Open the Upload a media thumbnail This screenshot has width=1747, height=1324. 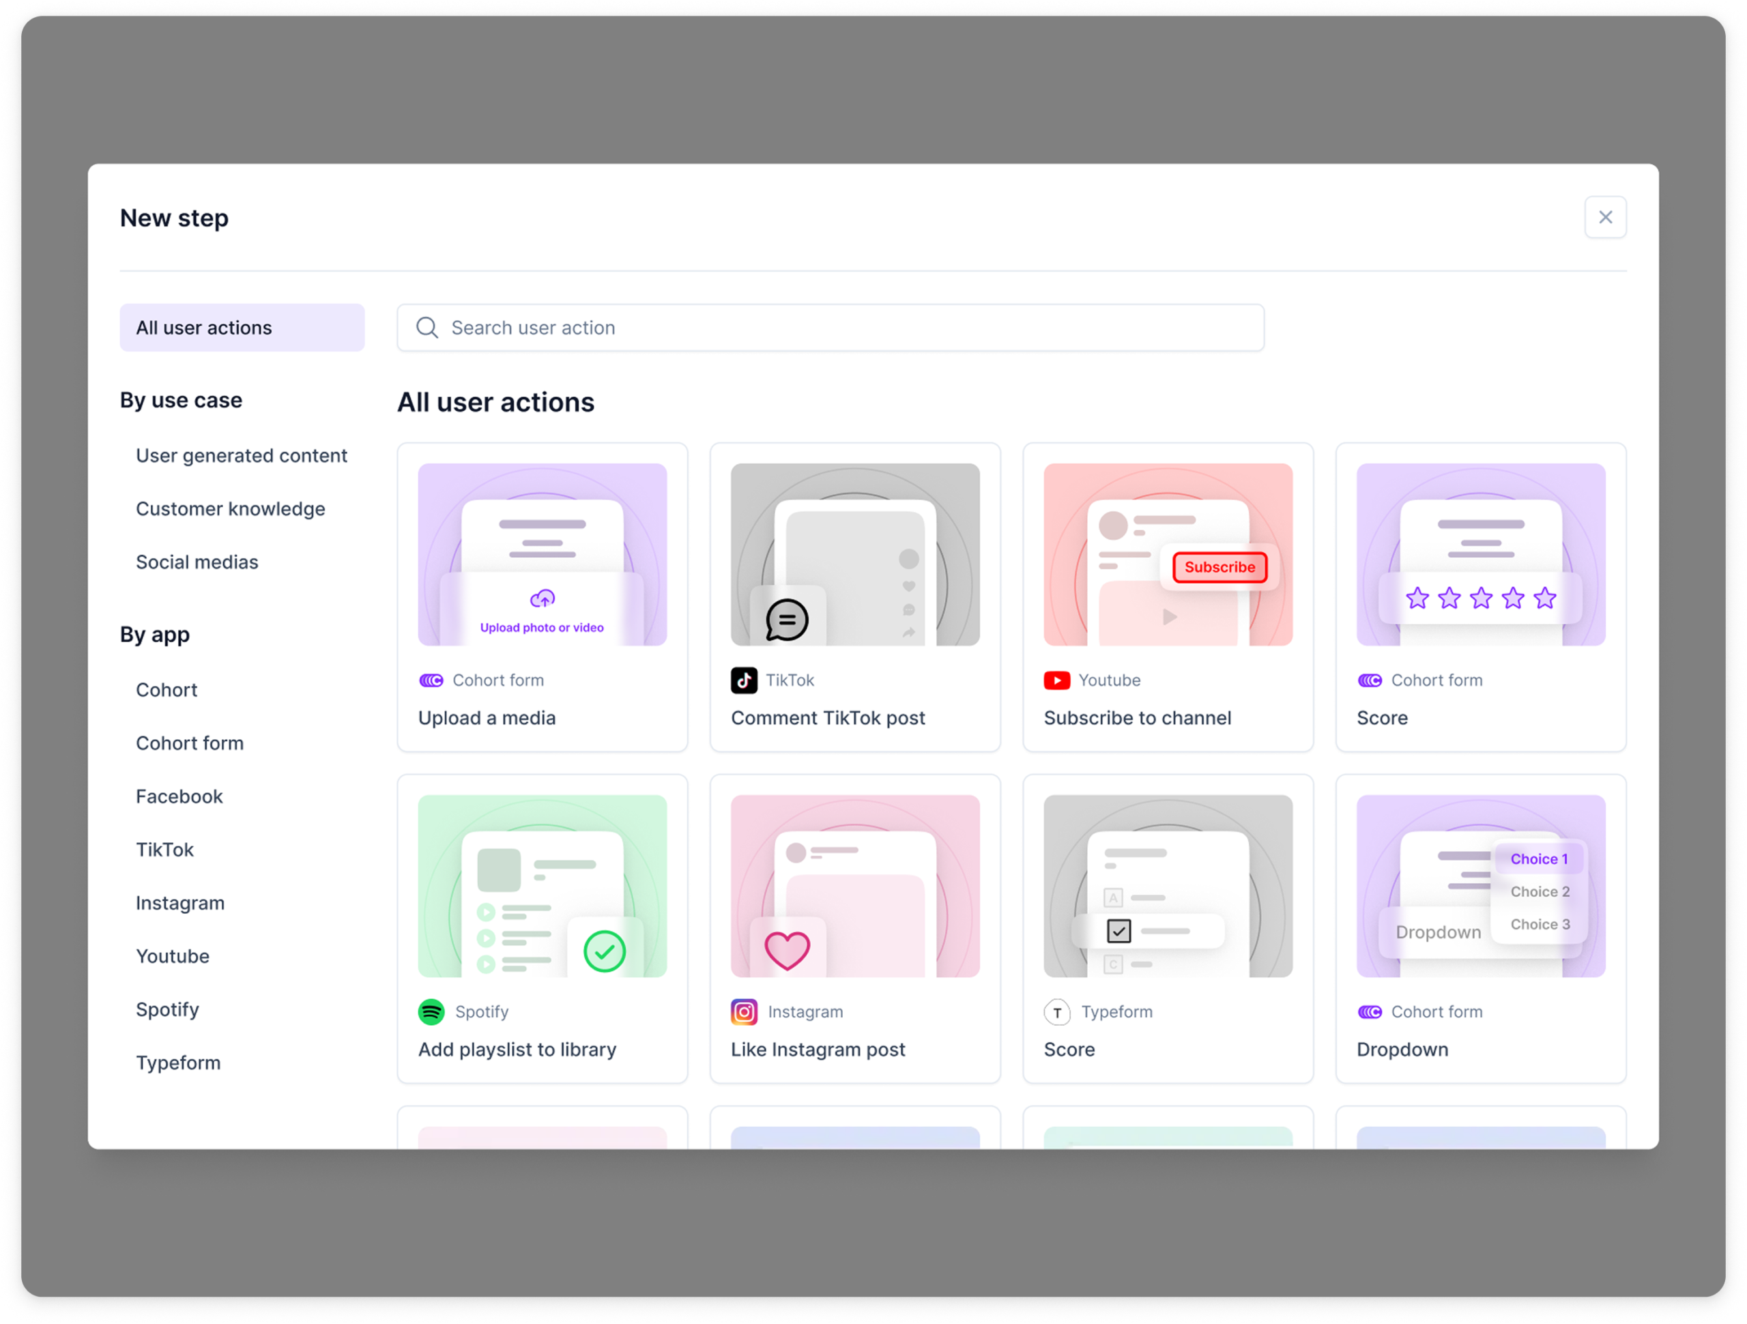click(542, 555)
